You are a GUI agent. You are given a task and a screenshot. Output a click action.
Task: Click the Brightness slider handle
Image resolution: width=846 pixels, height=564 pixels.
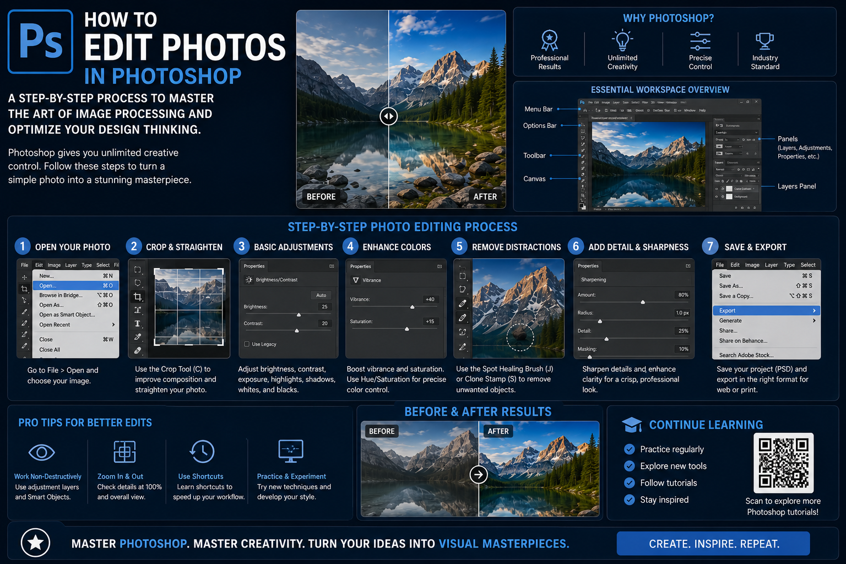coord(299,314)
